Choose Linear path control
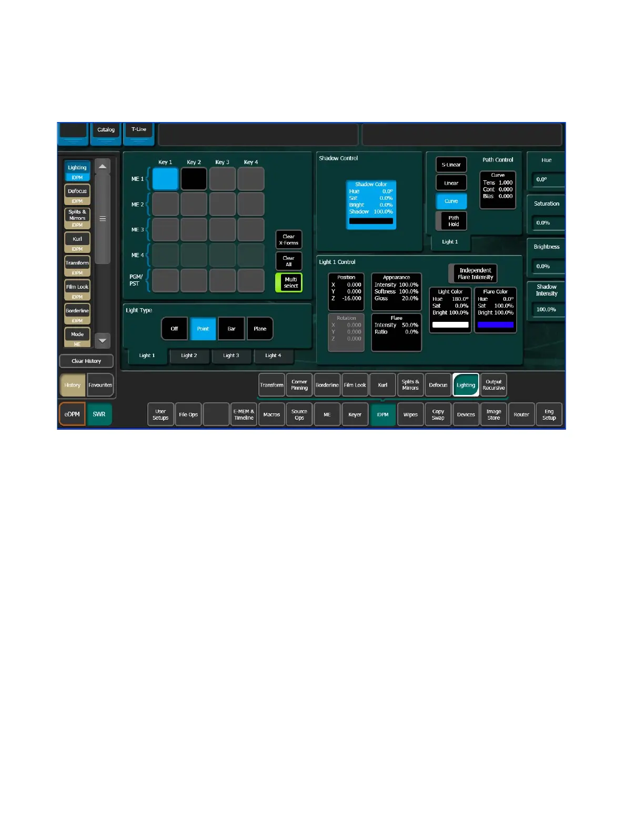The width and height of the screenshot is (644, 833). [x=451, y=183]
